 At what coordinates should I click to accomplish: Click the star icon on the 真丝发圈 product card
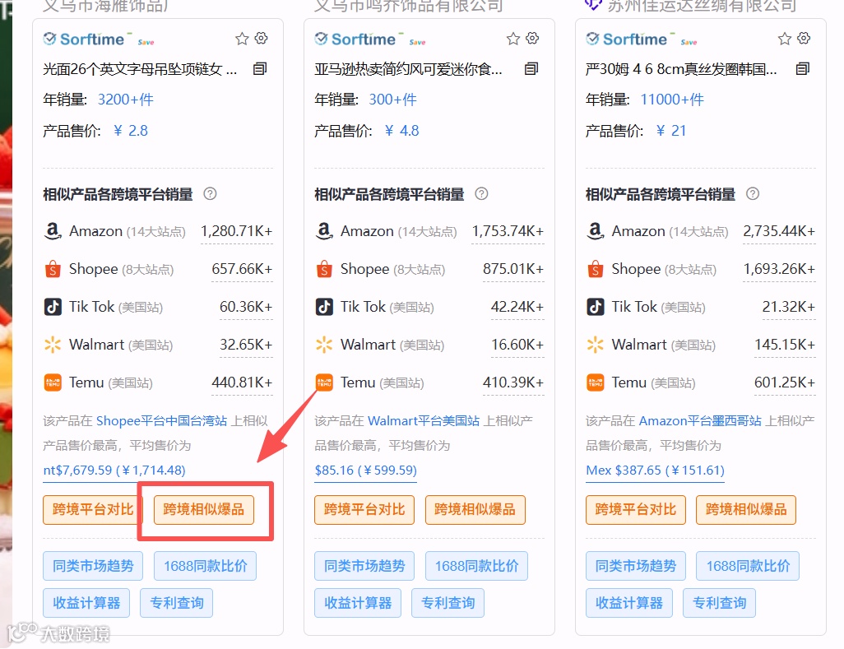784,39
